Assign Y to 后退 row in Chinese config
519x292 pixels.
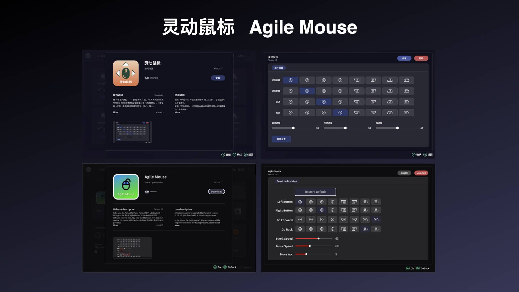click(x=340, y=112)
